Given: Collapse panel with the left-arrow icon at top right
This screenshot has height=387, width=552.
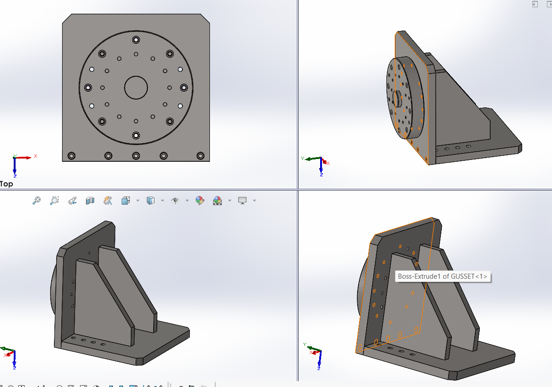Looking at the screenshot, I should pyautogui.click(x=535, y=4).
